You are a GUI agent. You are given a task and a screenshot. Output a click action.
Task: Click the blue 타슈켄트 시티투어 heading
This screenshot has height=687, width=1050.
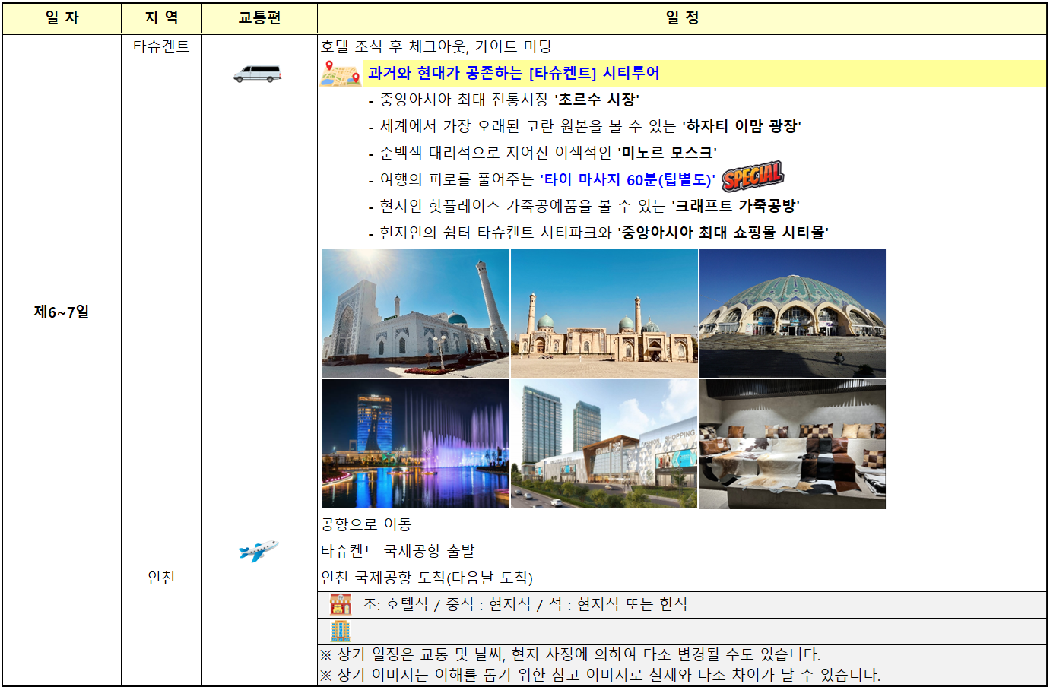pos(513,73)
